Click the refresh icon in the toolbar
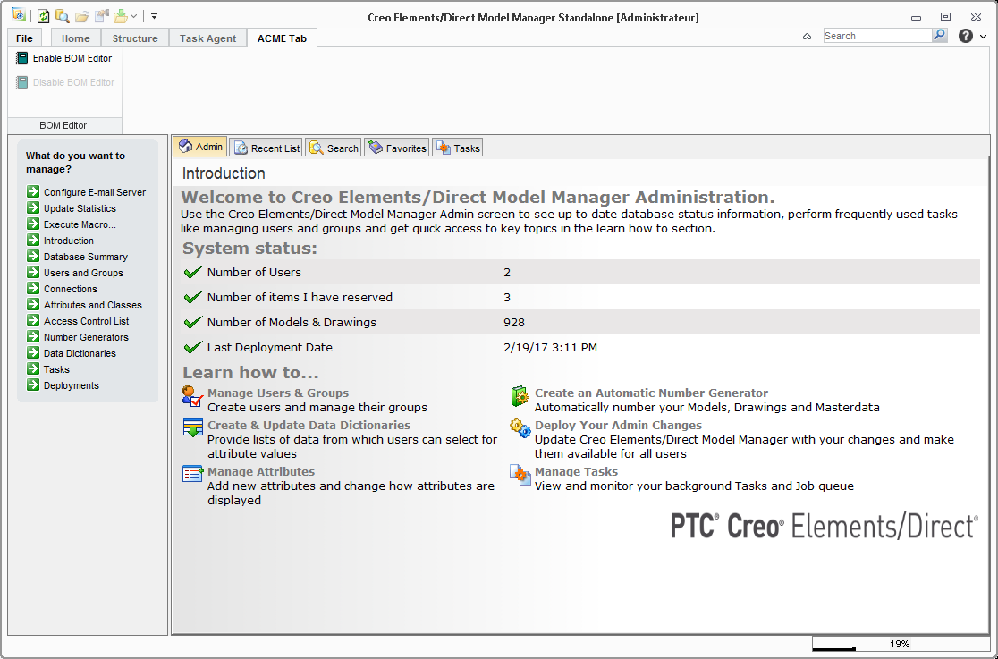The width and height of the screenshot is (998, 659). (x=42, y=15)
